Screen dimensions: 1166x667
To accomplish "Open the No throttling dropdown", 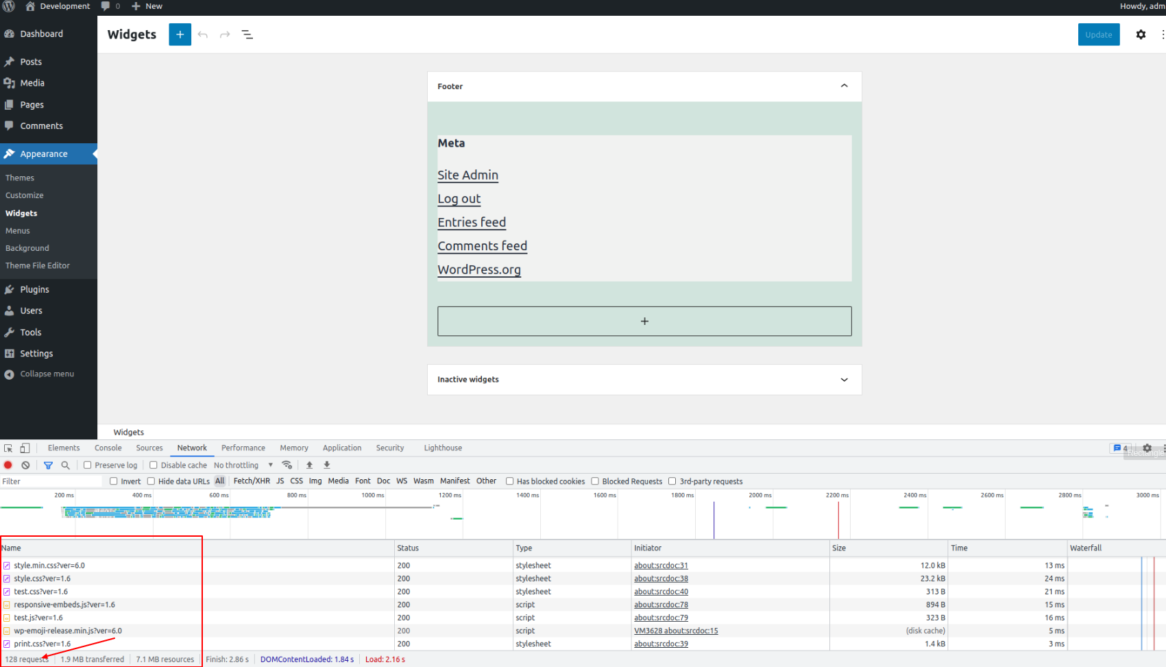I will pyautogui.click(x=243, y=465).
